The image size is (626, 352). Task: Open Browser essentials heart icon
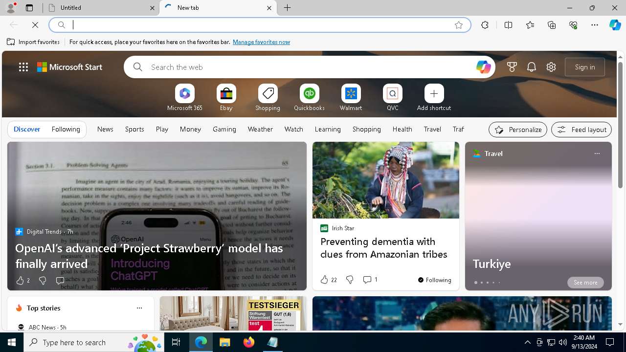(x=573, y=25)
